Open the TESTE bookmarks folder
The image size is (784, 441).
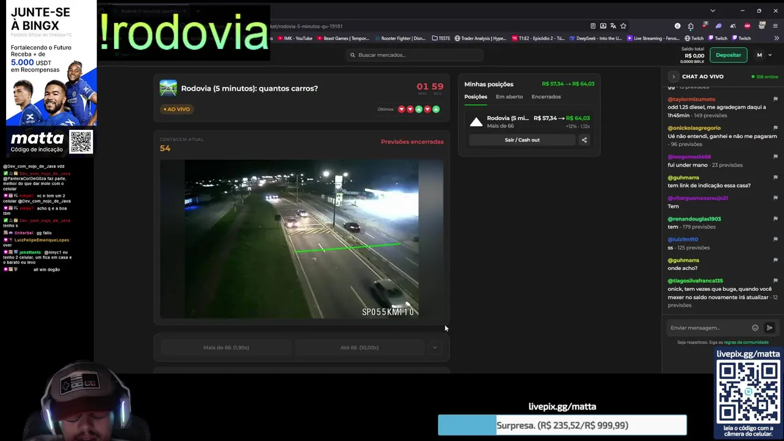click(x=441, y=39)
